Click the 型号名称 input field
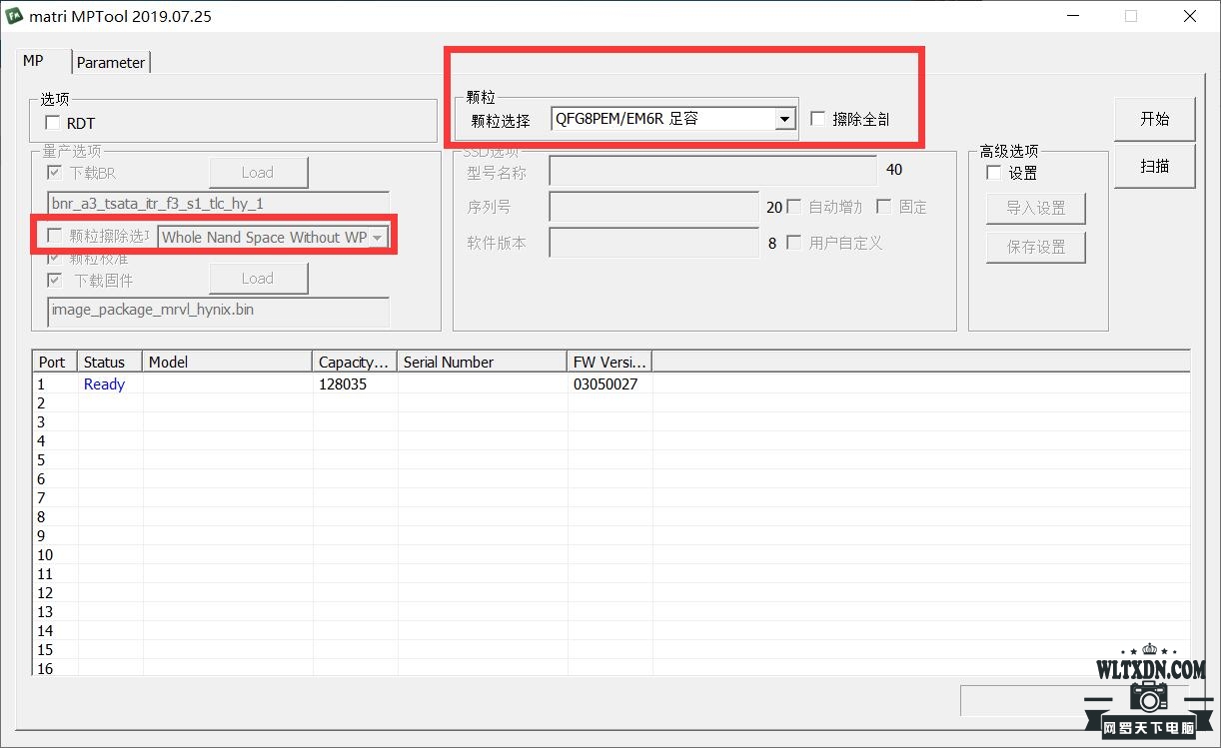 coord(712,171)
